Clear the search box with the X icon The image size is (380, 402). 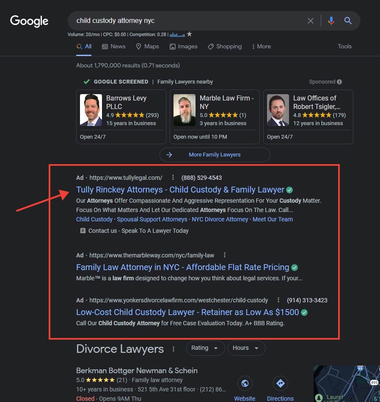[x=311, y=21]
